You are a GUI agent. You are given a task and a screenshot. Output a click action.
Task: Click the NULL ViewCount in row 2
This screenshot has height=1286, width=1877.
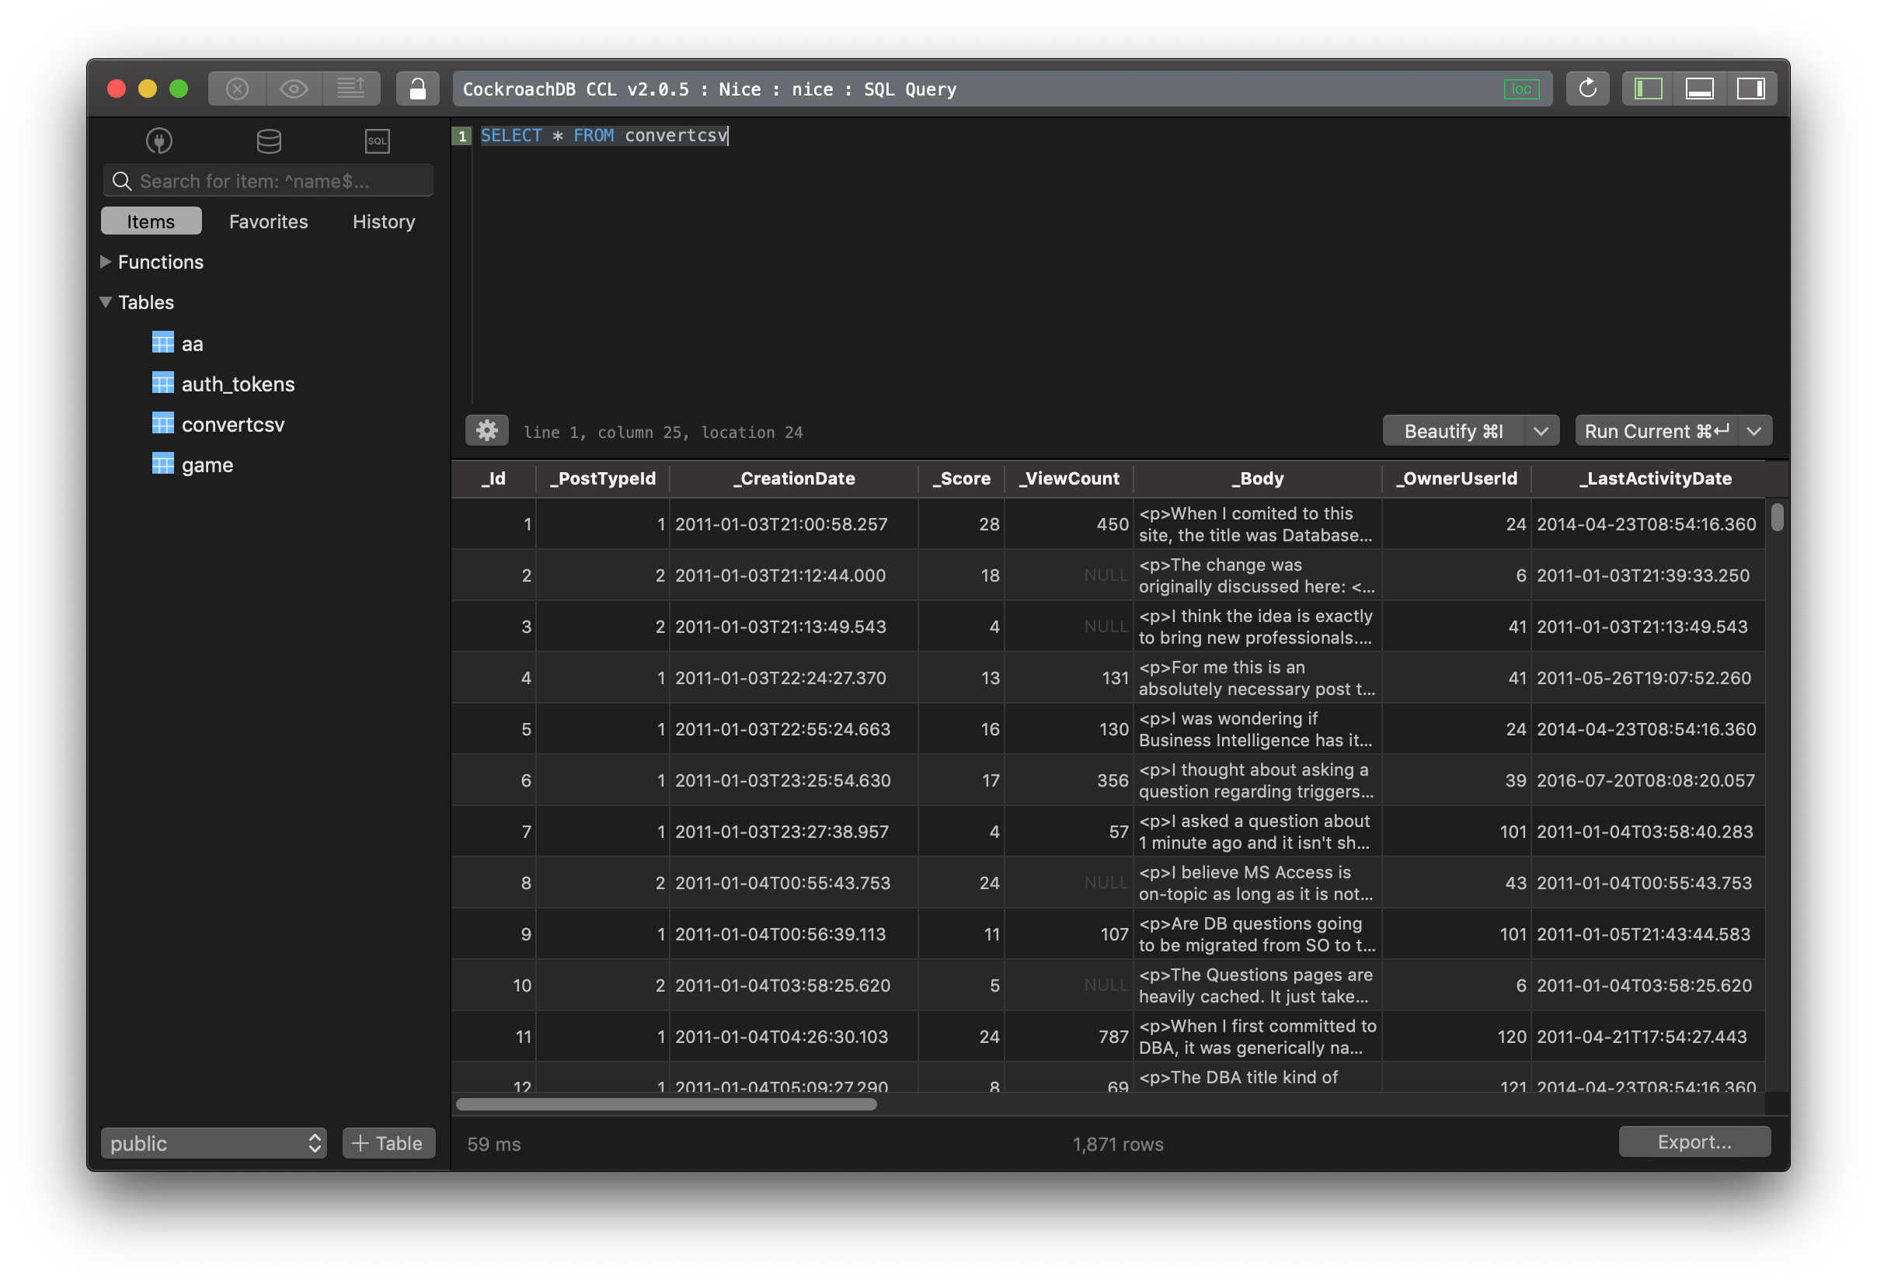tap(1069, 575)
